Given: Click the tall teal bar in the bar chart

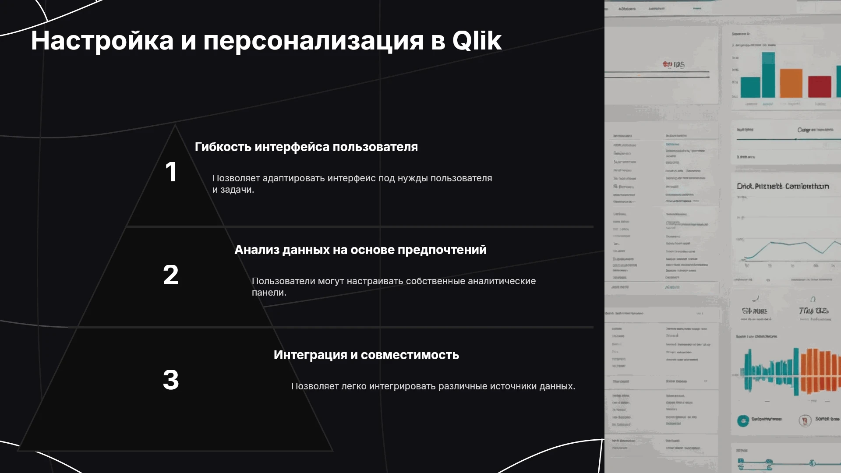Looking at the screenshot, I should pos(768,75).
